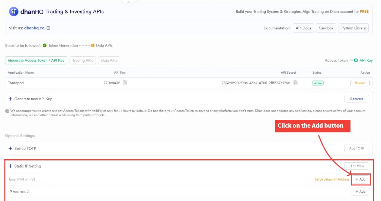381x201 pixels.
Task: Click the Status column header
Action: (x=317, y=73)
